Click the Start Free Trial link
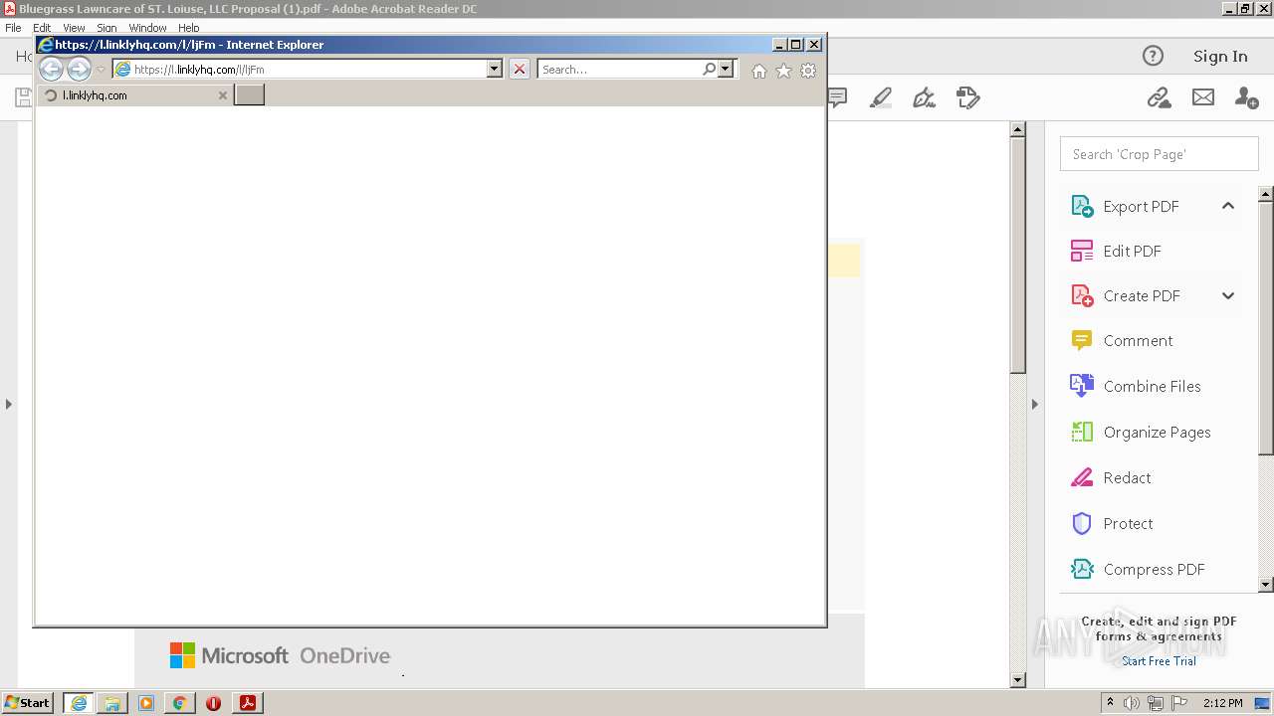Image resolution: width=1274 pixels, height=716 pixels. point(1159,661)
